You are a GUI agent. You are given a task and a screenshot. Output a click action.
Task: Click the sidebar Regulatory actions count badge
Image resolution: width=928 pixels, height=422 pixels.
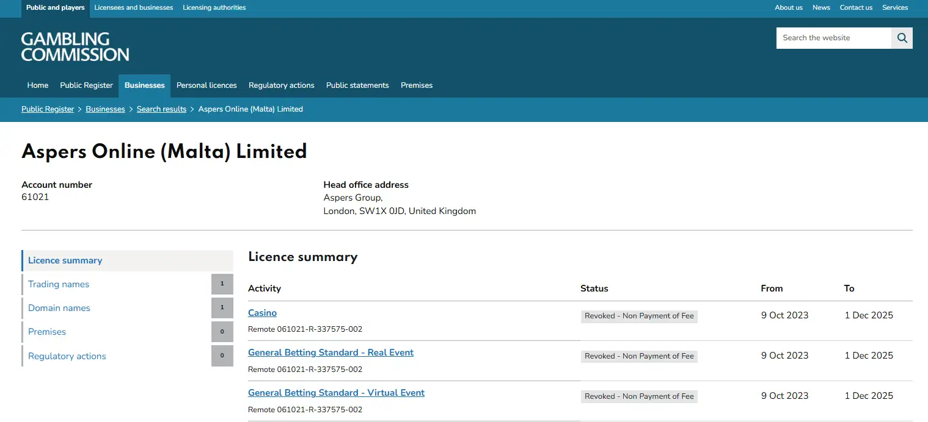coord(222,356)
